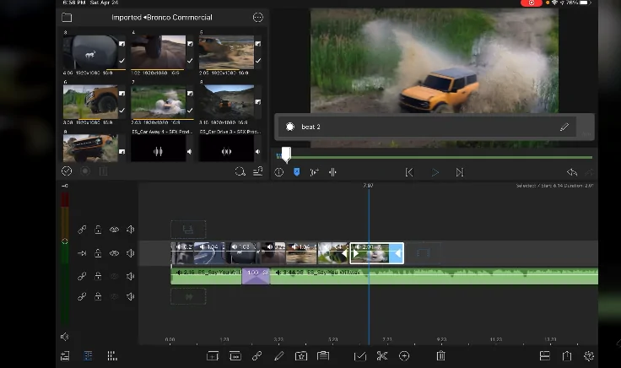The height and width of the screenshot is (368, 621).
Task: Open settings gear in bottom toolbar
Action: point(589,356)
